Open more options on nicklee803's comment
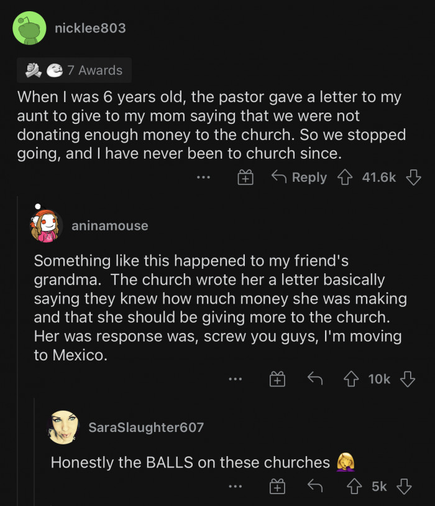The height and width of the screenshot is (506, 435). [203, 178]
